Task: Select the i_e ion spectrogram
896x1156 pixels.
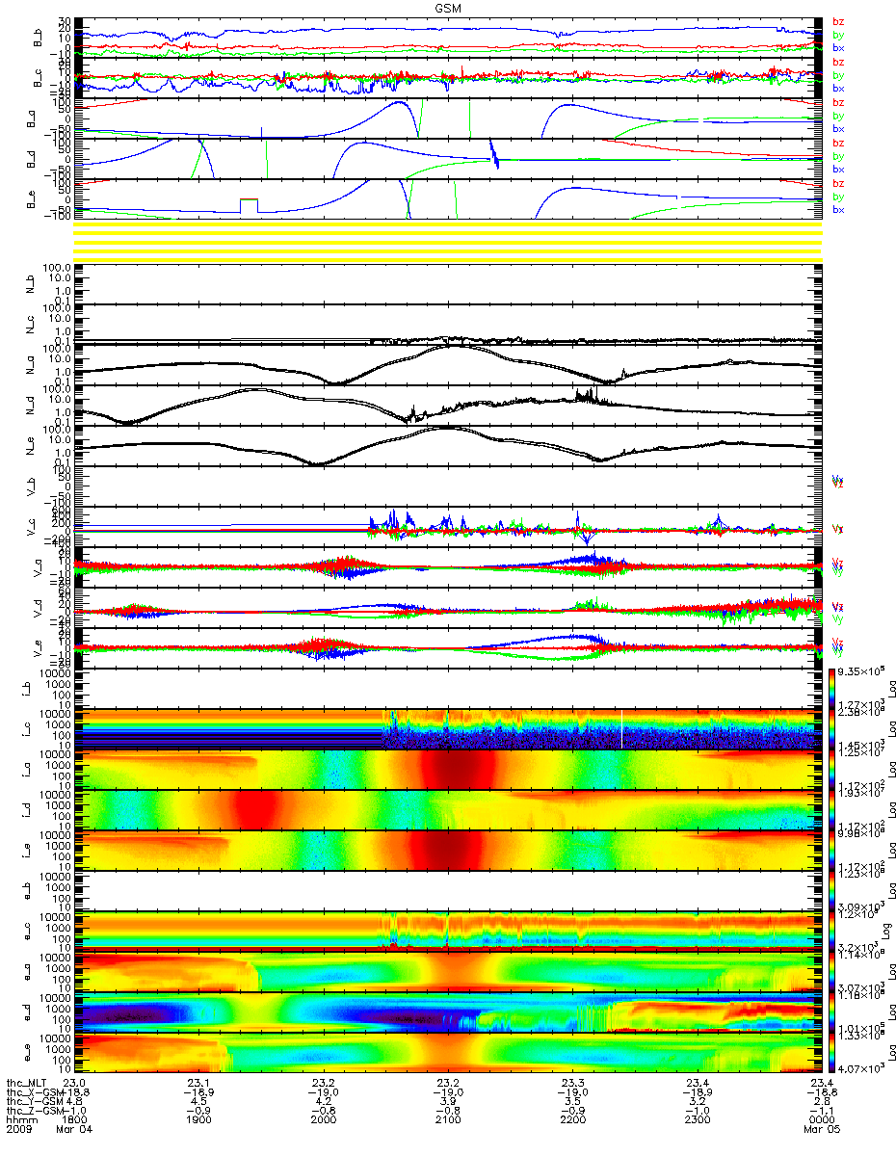Action: click(x=449, y=851)
